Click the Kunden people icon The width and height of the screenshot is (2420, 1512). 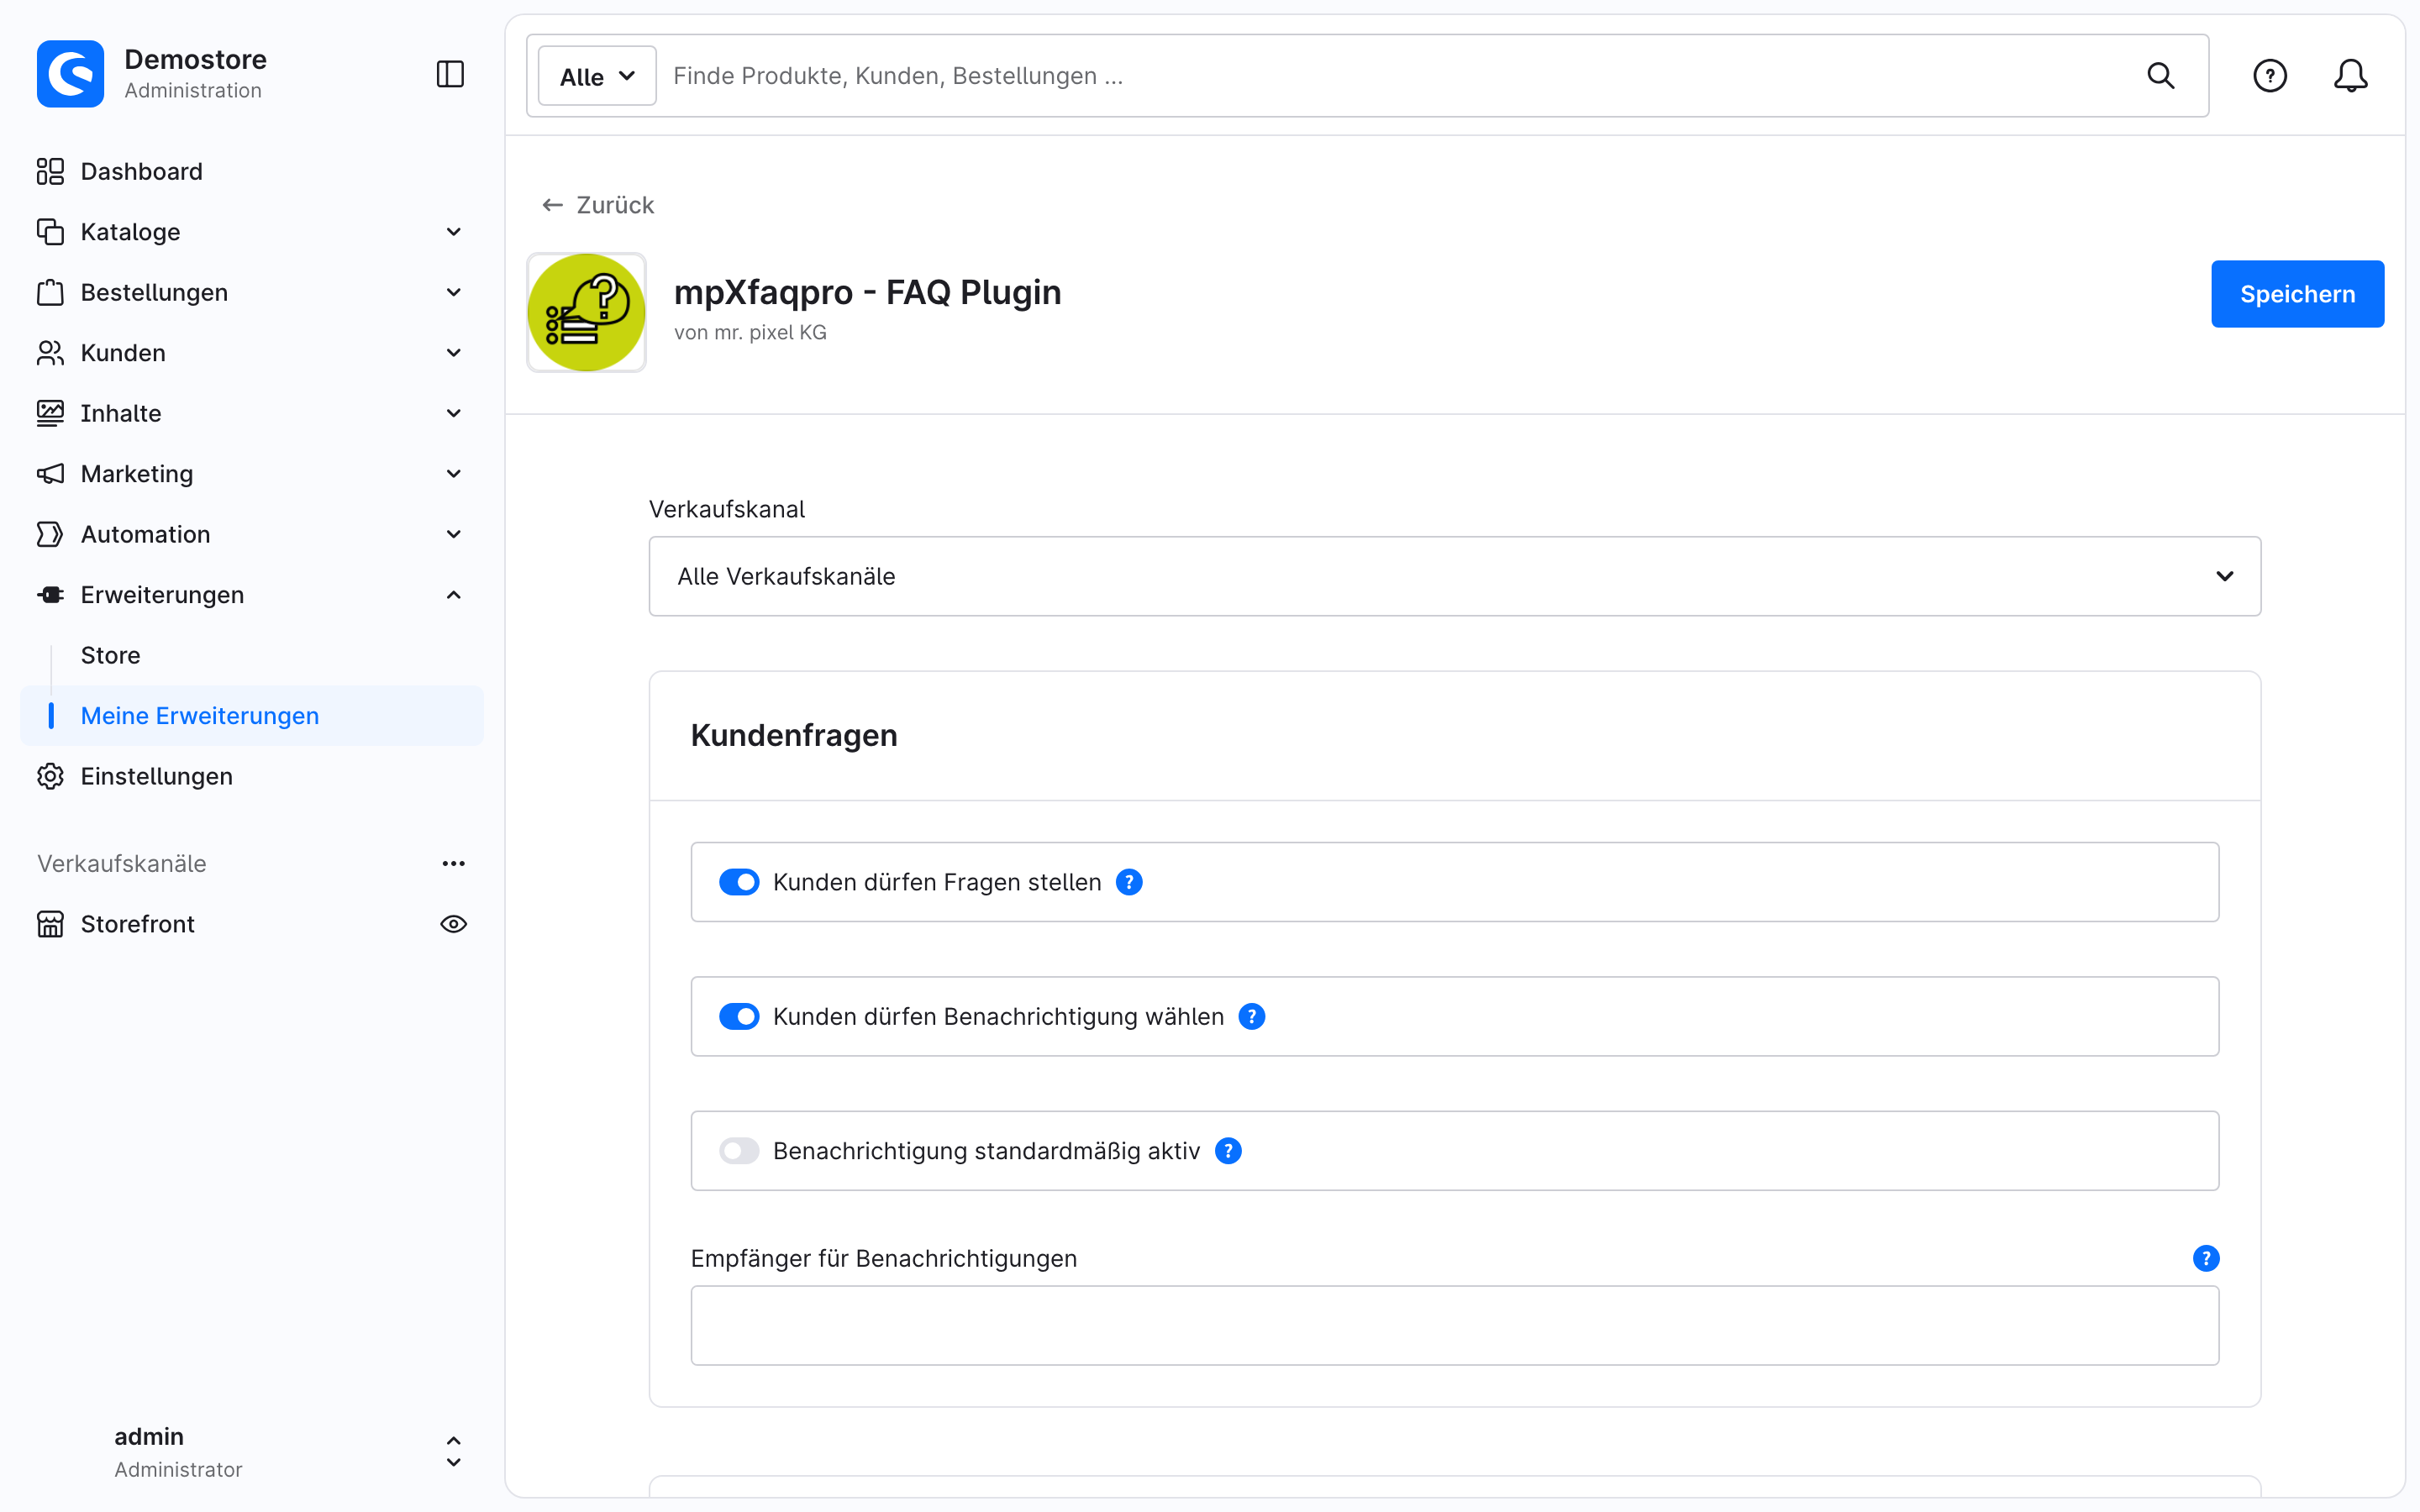coord(50,353)
